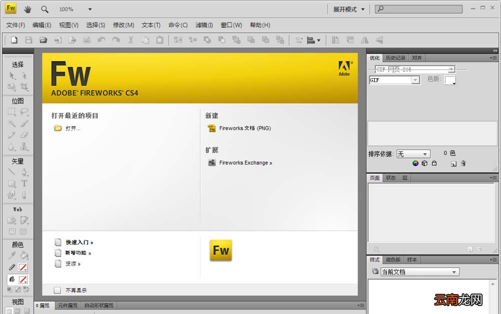Select the Text tool
The height and width of the screenshot is (314, 501).
(x=24, y=184)
